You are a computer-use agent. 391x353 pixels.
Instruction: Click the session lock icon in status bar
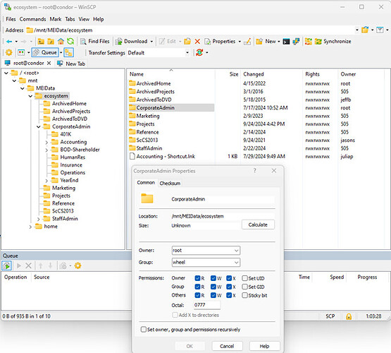pos(349,316)
